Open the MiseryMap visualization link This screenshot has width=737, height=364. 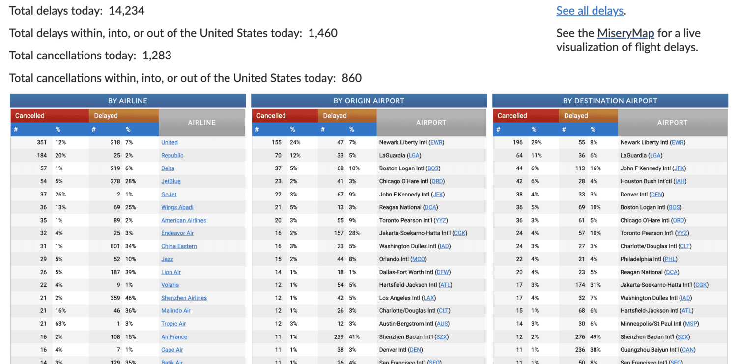point(625,33)
